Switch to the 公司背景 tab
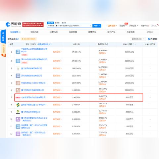 coord(15,32)
